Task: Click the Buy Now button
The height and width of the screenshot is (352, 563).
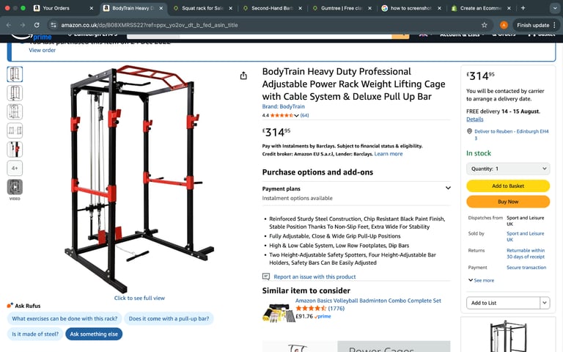Action: point(508,202)
